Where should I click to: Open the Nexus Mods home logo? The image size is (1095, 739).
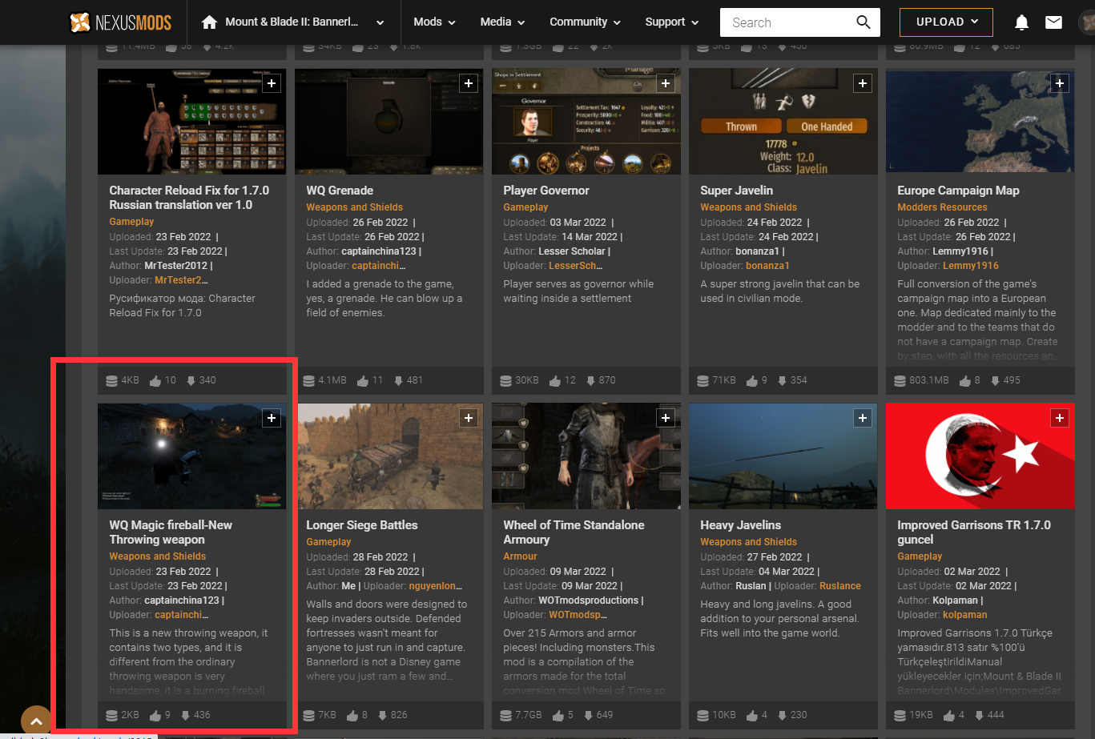coord(120,22)
